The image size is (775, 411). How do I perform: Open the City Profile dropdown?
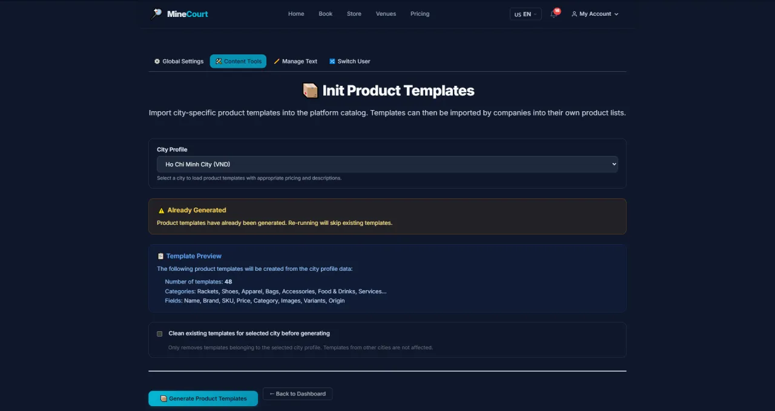point(387,164)
